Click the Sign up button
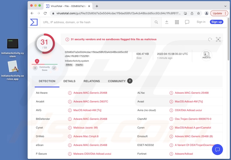Screen dimensions: 231x160 click(x=217, y=22)
